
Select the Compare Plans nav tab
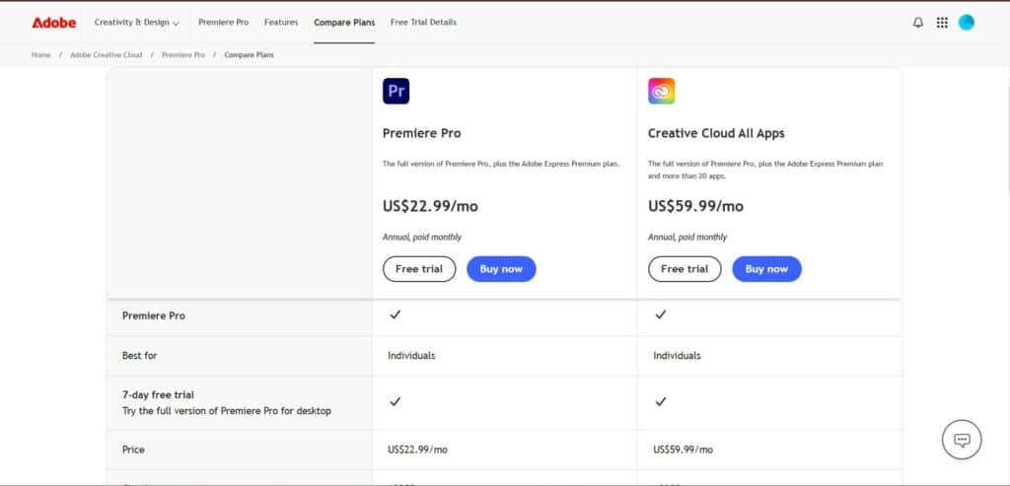click(x=344, y=23)
